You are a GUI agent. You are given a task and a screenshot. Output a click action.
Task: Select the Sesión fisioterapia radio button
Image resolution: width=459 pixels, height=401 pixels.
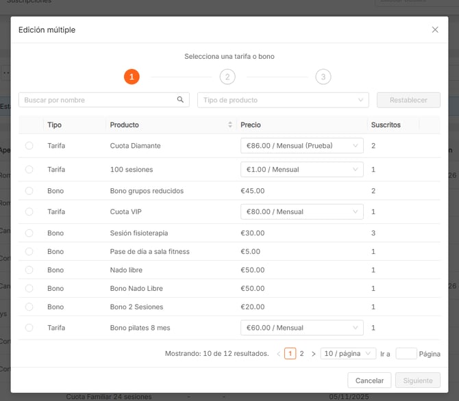click(29, 233)
